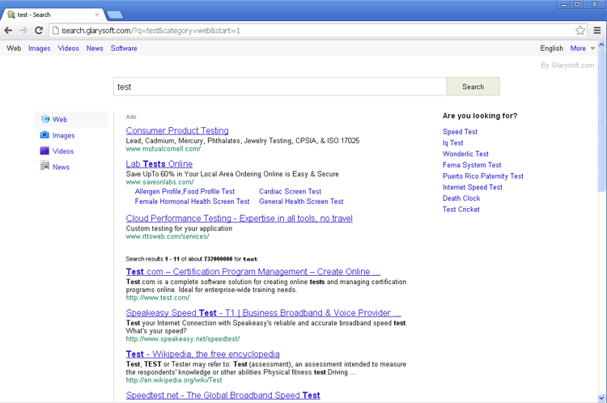Click the address bar URL field
Viewport: 607px width, 403px height.
[308, 31]
